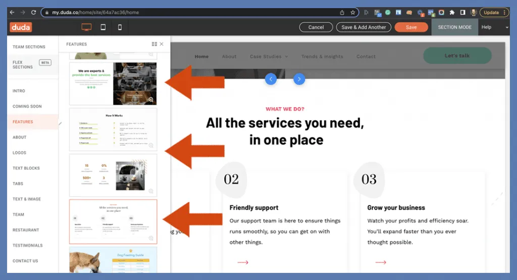
Task: Click the 'Grow your business' card title
Action: pos(396,208)
